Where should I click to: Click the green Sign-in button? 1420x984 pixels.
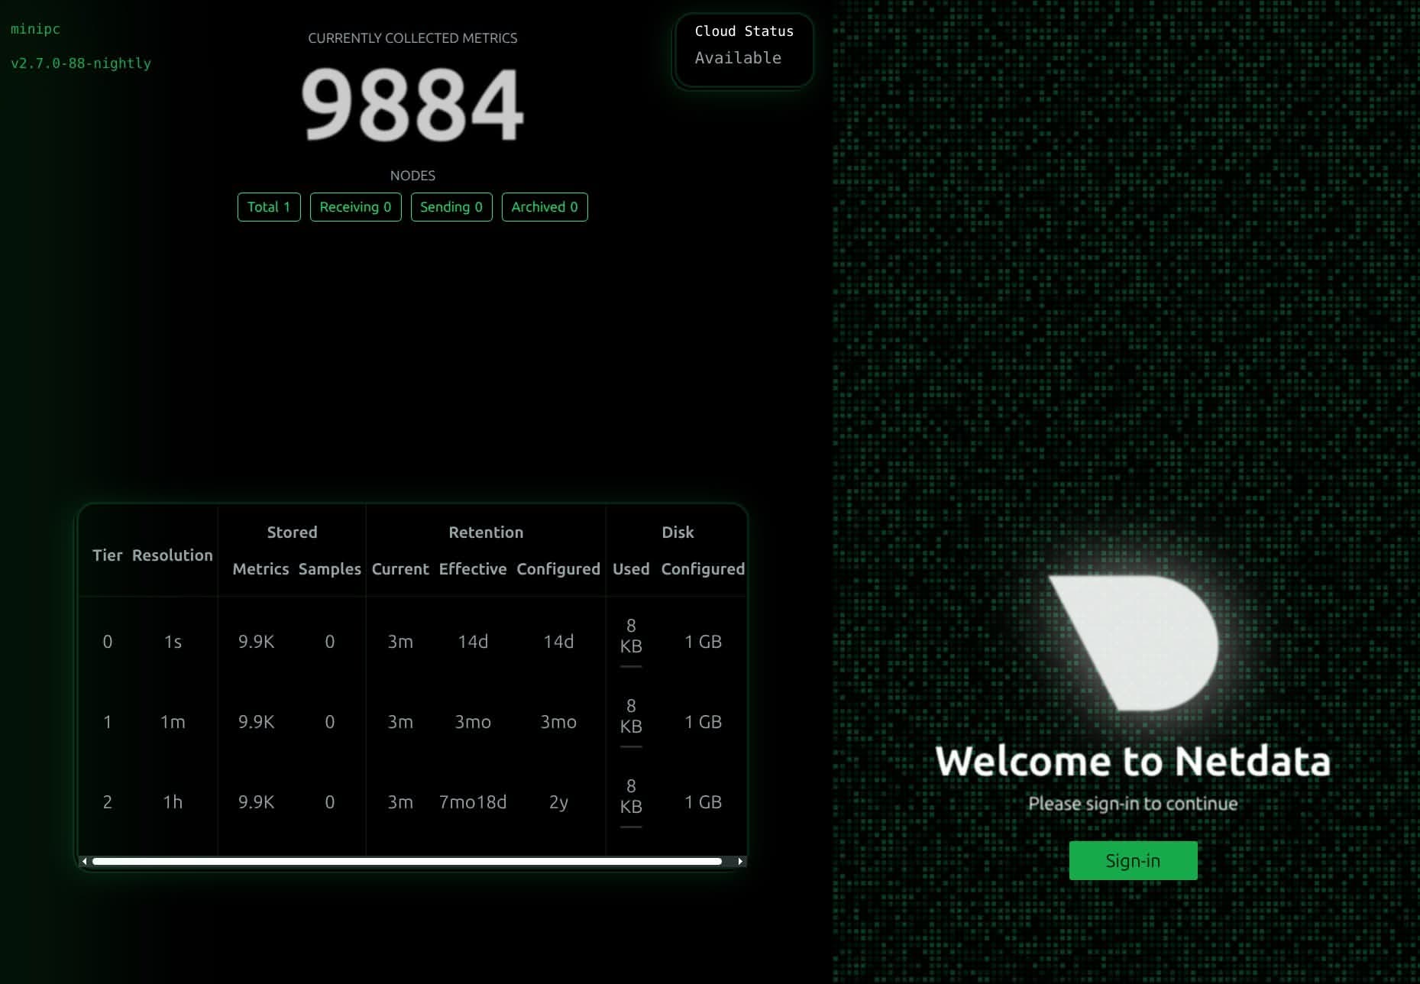[x=1133, y=860]
